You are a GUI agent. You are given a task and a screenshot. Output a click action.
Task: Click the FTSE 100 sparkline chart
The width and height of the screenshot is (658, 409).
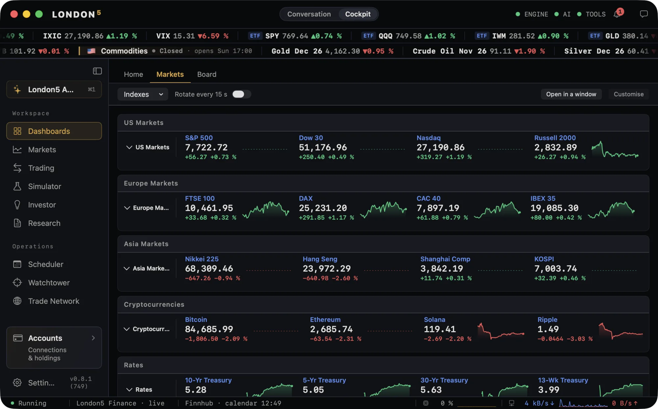pos(266,210)
